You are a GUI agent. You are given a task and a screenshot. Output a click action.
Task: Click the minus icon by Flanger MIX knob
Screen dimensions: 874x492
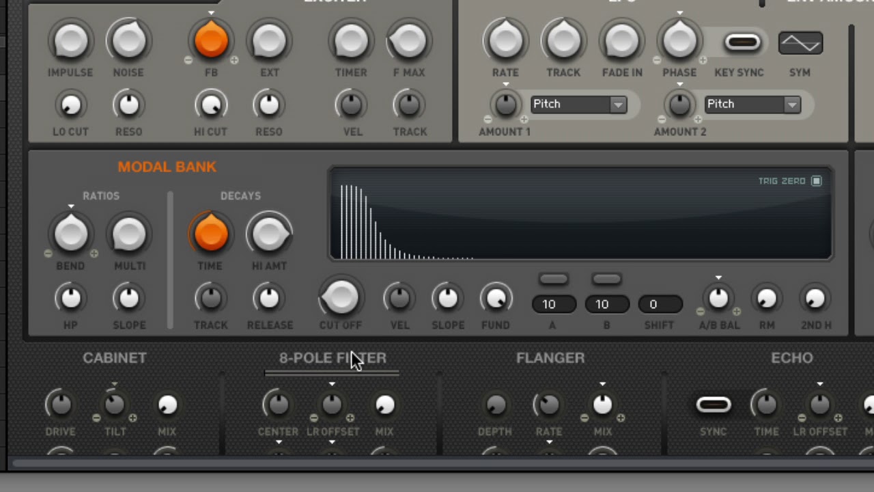pyautogui.click(x=585, y=418)
